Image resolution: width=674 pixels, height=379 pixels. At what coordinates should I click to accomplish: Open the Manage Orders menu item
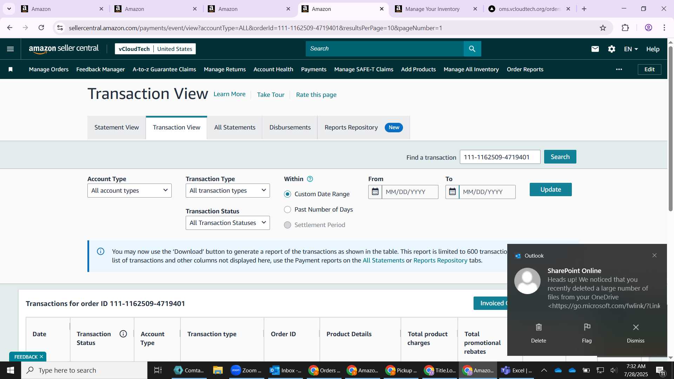coord(49,69)
